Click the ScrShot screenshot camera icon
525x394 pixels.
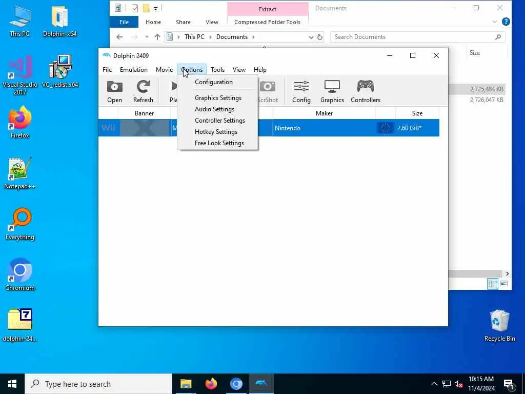[x=268, y=91]
